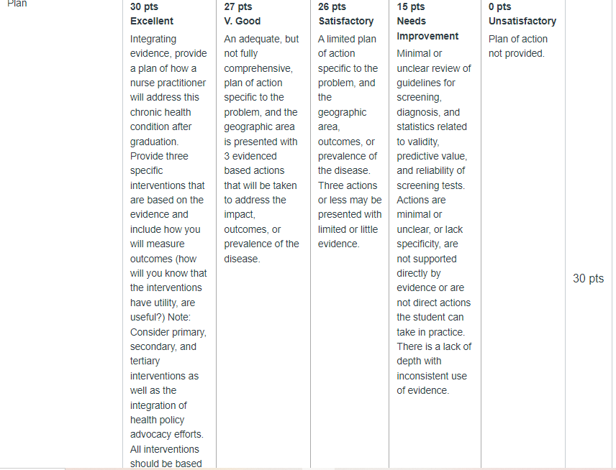This screenshot has width=616, height=470.
Task: Click 'health policy advocacy efforts' text
Action: 166,427
